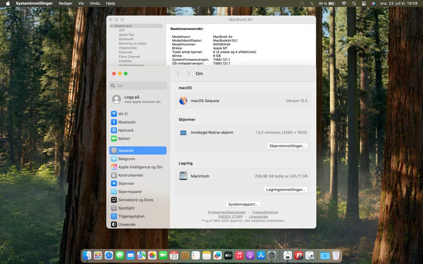Open Skjermer in the sidebar

(138, 183)
